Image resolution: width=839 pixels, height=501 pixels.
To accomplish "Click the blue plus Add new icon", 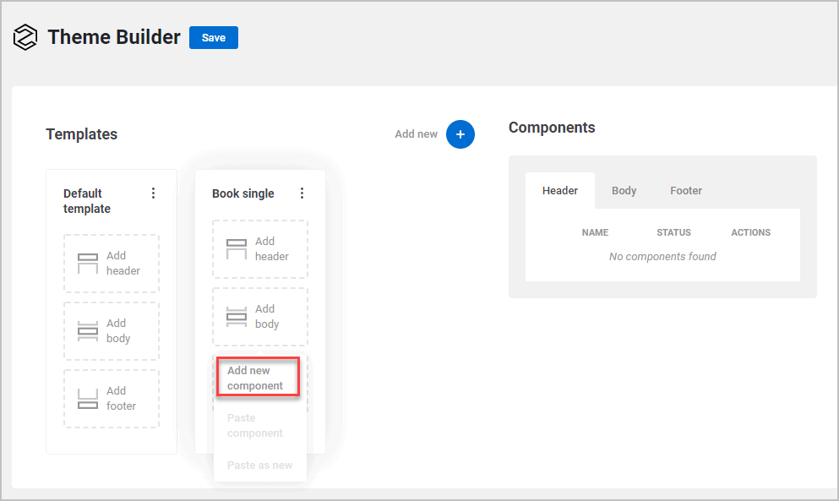I will click(460, 133).
